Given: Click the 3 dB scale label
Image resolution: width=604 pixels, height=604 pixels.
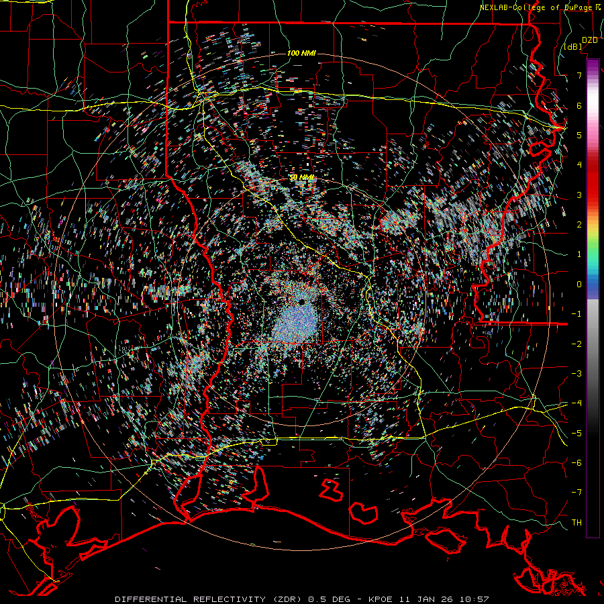Looking at the screenshot, I should [x=579, y=195].
